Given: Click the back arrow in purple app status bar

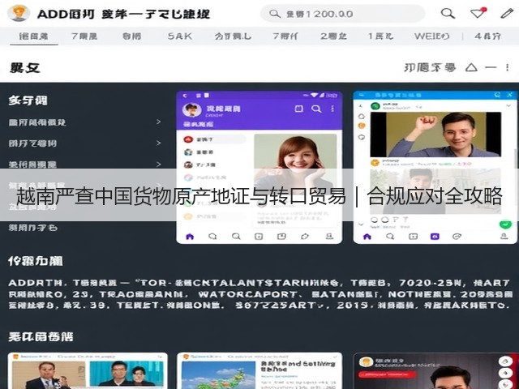Looking at the screenshot, I should 185,96.
